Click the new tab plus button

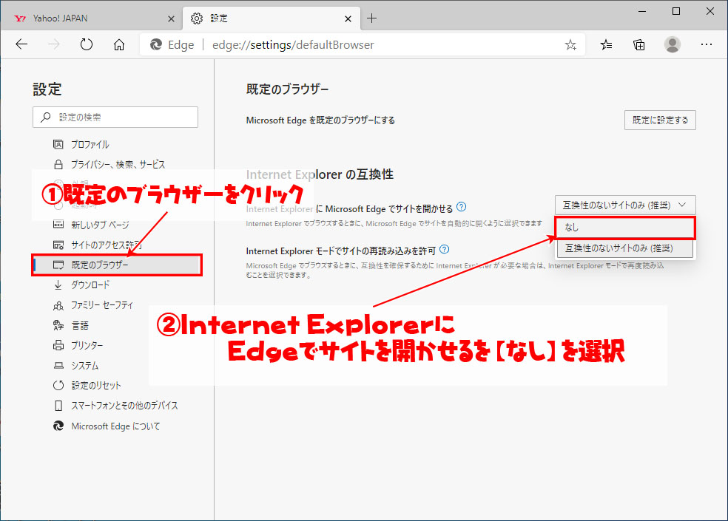[x=371, y=18]
